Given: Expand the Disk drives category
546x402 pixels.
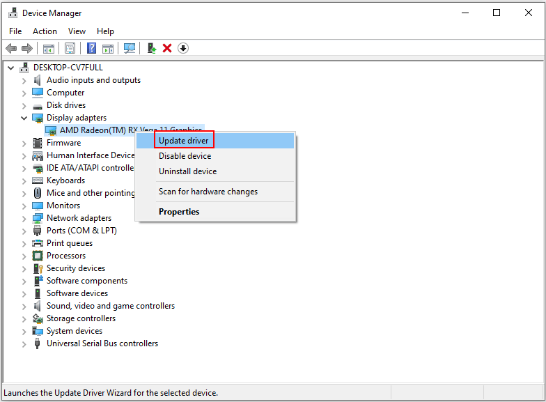Looking at the screenshot, I should 24,106.
